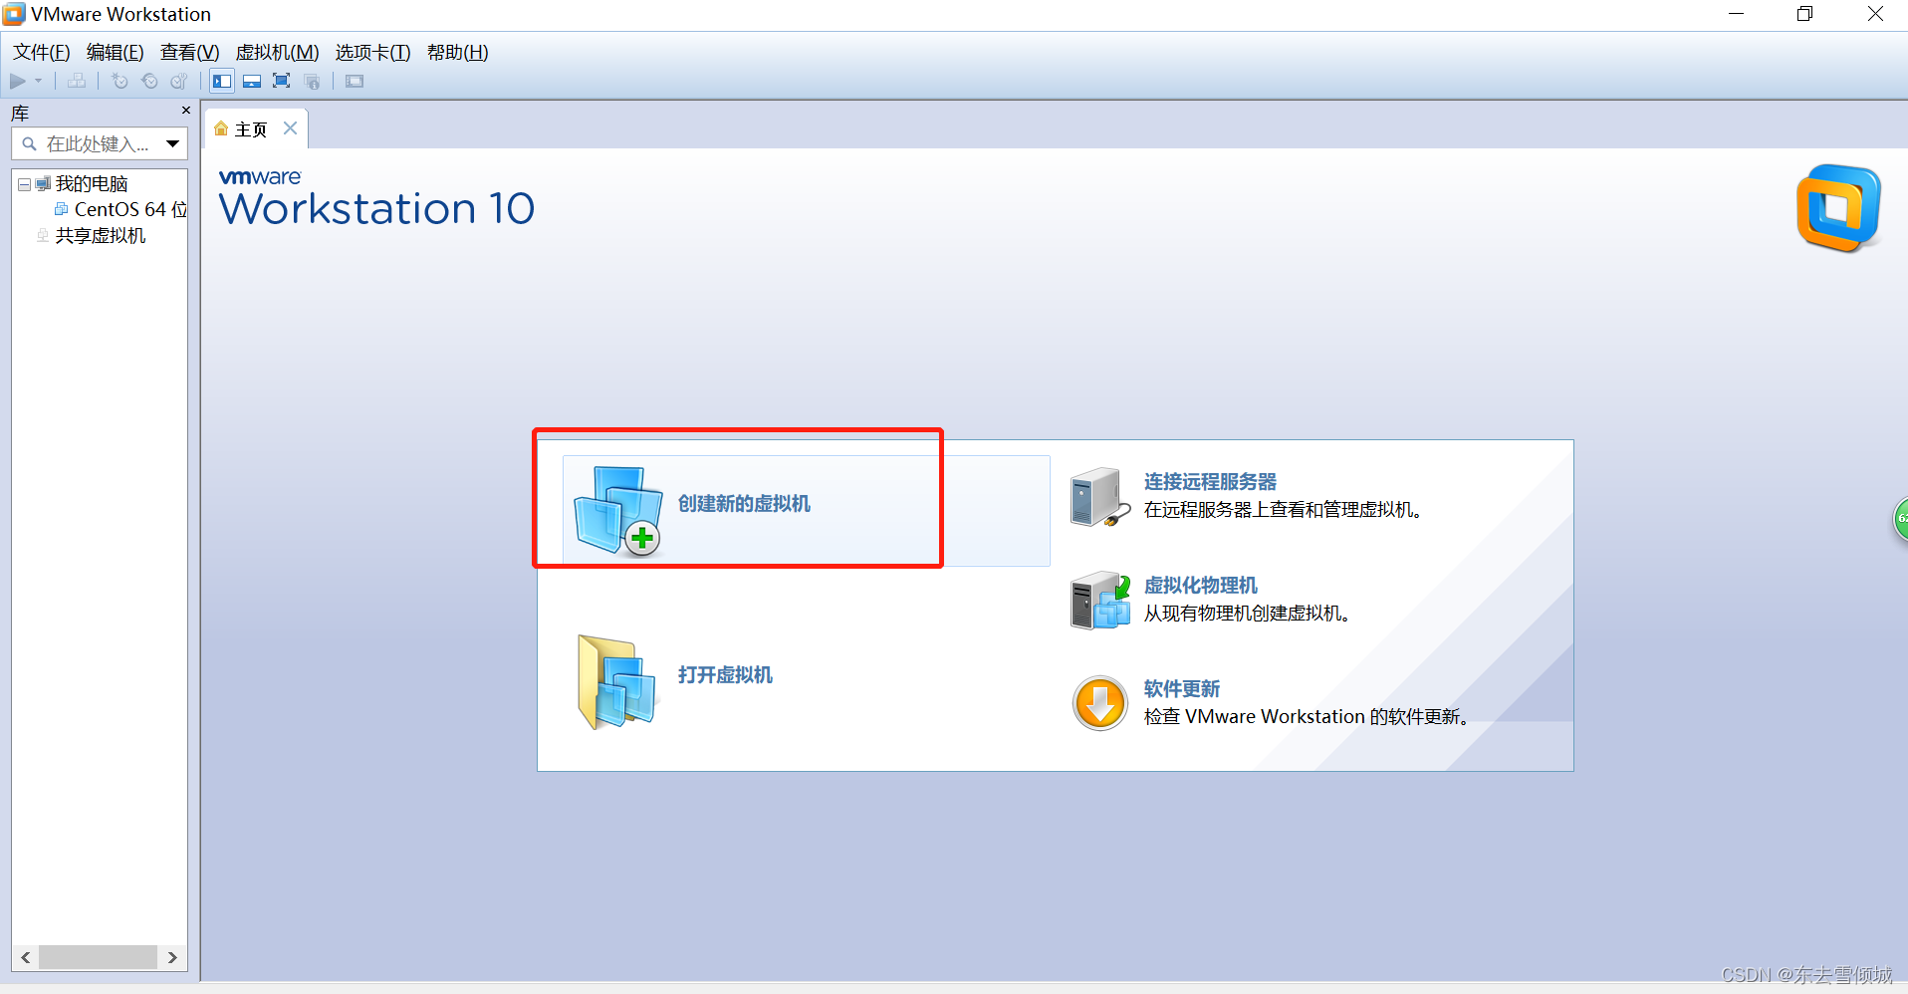The image size is (1908, 994).
Task: Click the open virtual machine folder icon
Action: [616, 682]
